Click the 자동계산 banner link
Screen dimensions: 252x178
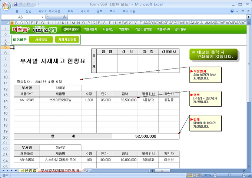(108, 29)
